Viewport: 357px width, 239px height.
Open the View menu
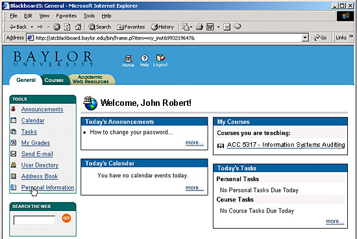(44, 16)
